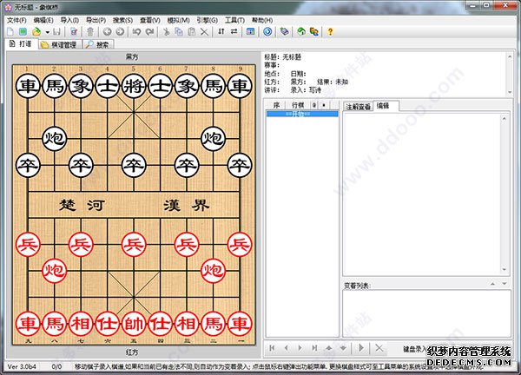
Task: Click the undo arrow icon
Action: (136, 32)
